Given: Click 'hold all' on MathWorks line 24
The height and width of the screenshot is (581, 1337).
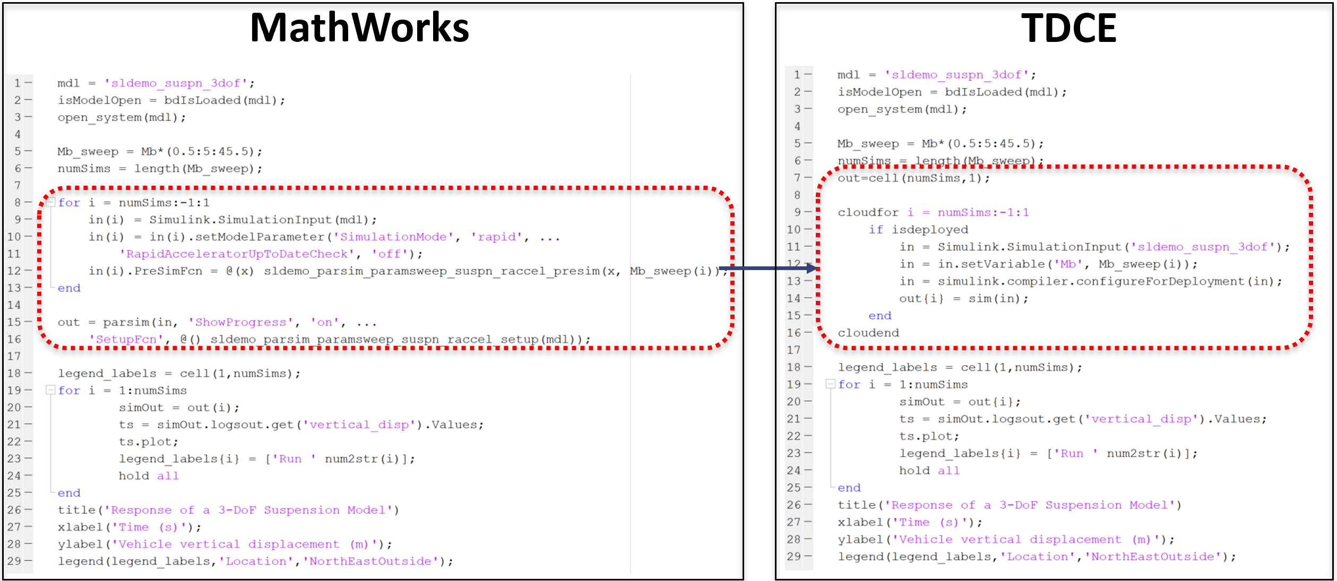Looking at the screenshot, I should pyautogui.click(x=149, y=475).
